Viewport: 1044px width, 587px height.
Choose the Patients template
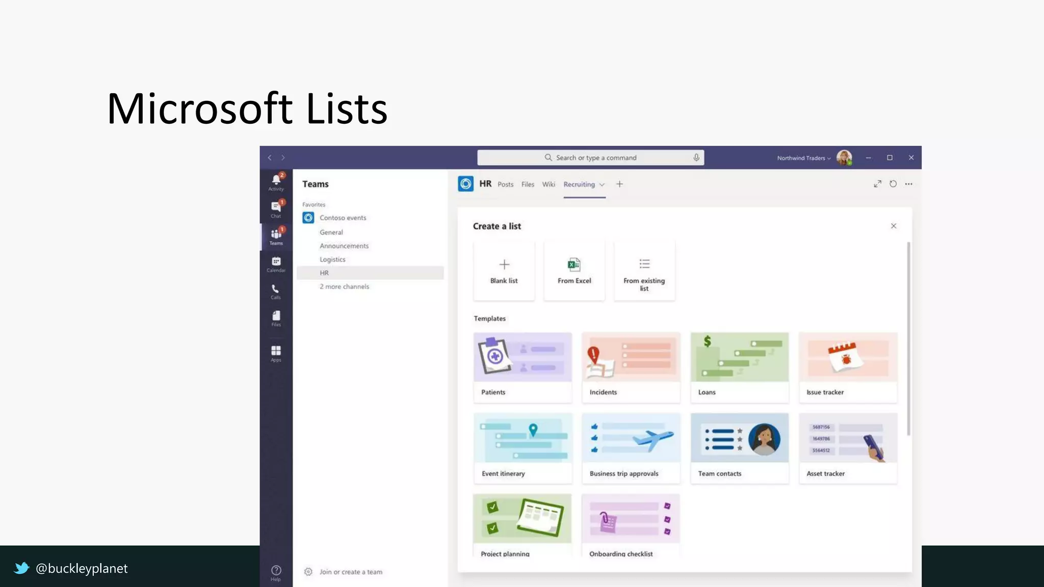pyautogui.click(x=523, y=367)
